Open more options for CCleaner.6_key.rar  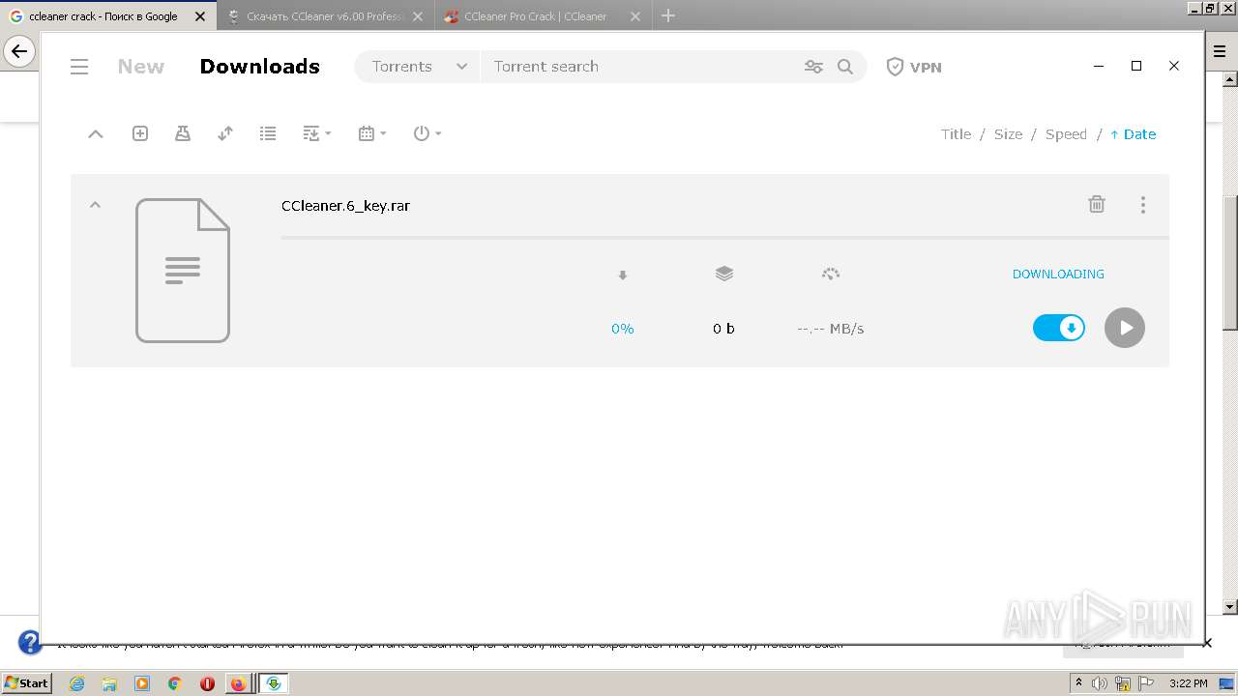point(1143,205)
